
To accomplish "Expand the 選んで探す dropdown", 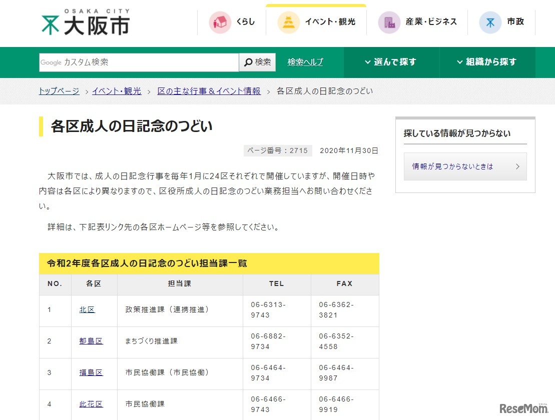I will click(x=391, y=62).
